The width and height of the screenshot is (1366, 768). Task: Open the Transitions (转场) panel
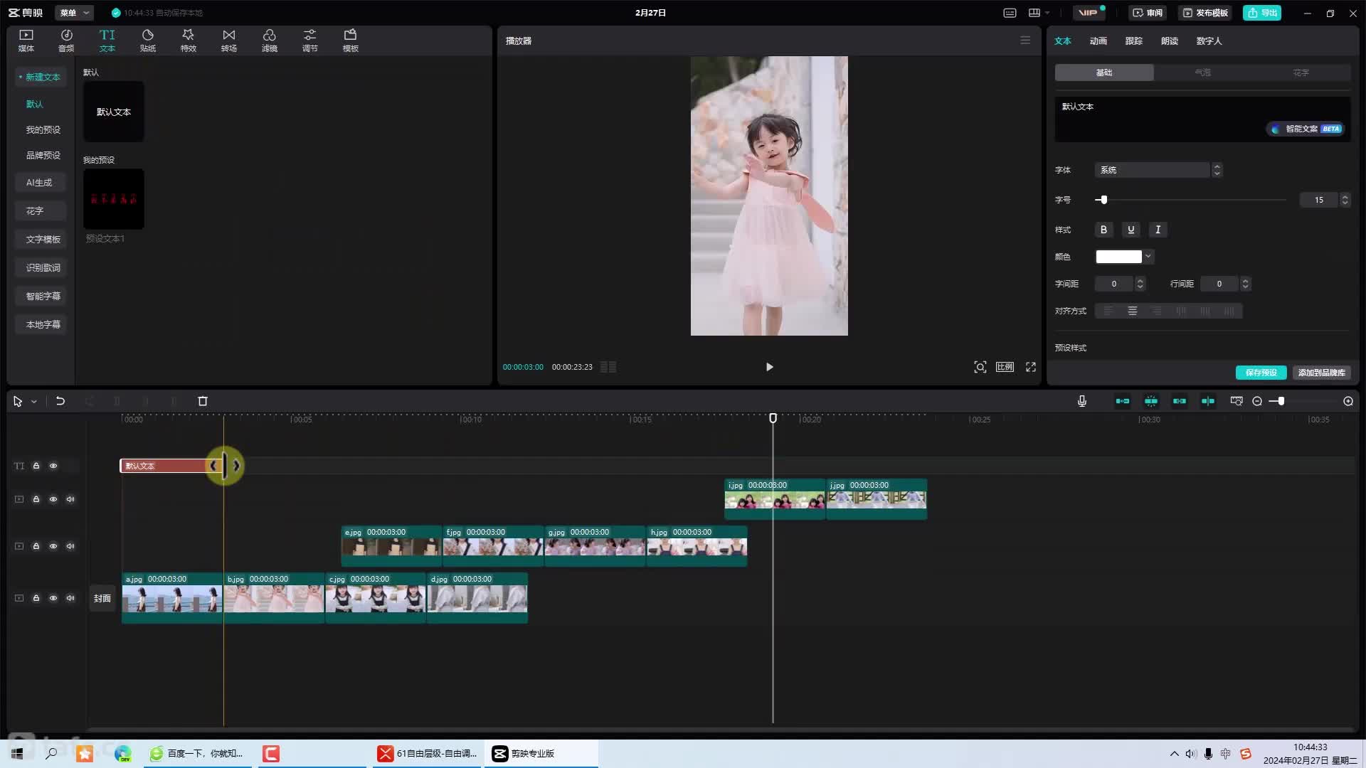229,41
